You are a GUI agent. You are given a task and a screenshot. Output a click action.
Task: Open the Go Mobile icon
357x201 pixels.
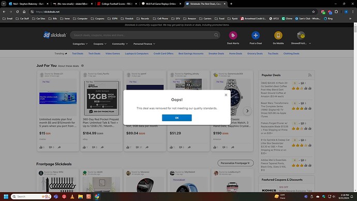point(278,35)
